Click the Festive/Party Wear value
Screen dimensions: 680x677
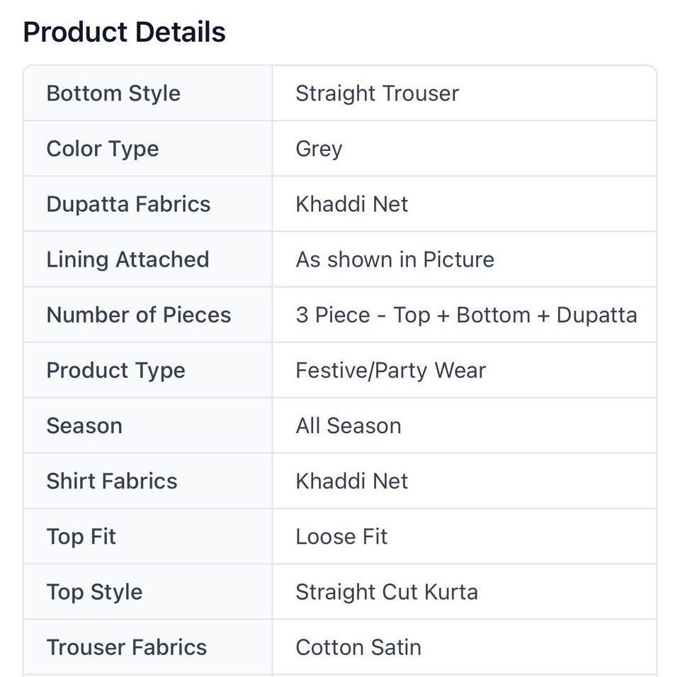pyautogui.click(x=391, y=371)
